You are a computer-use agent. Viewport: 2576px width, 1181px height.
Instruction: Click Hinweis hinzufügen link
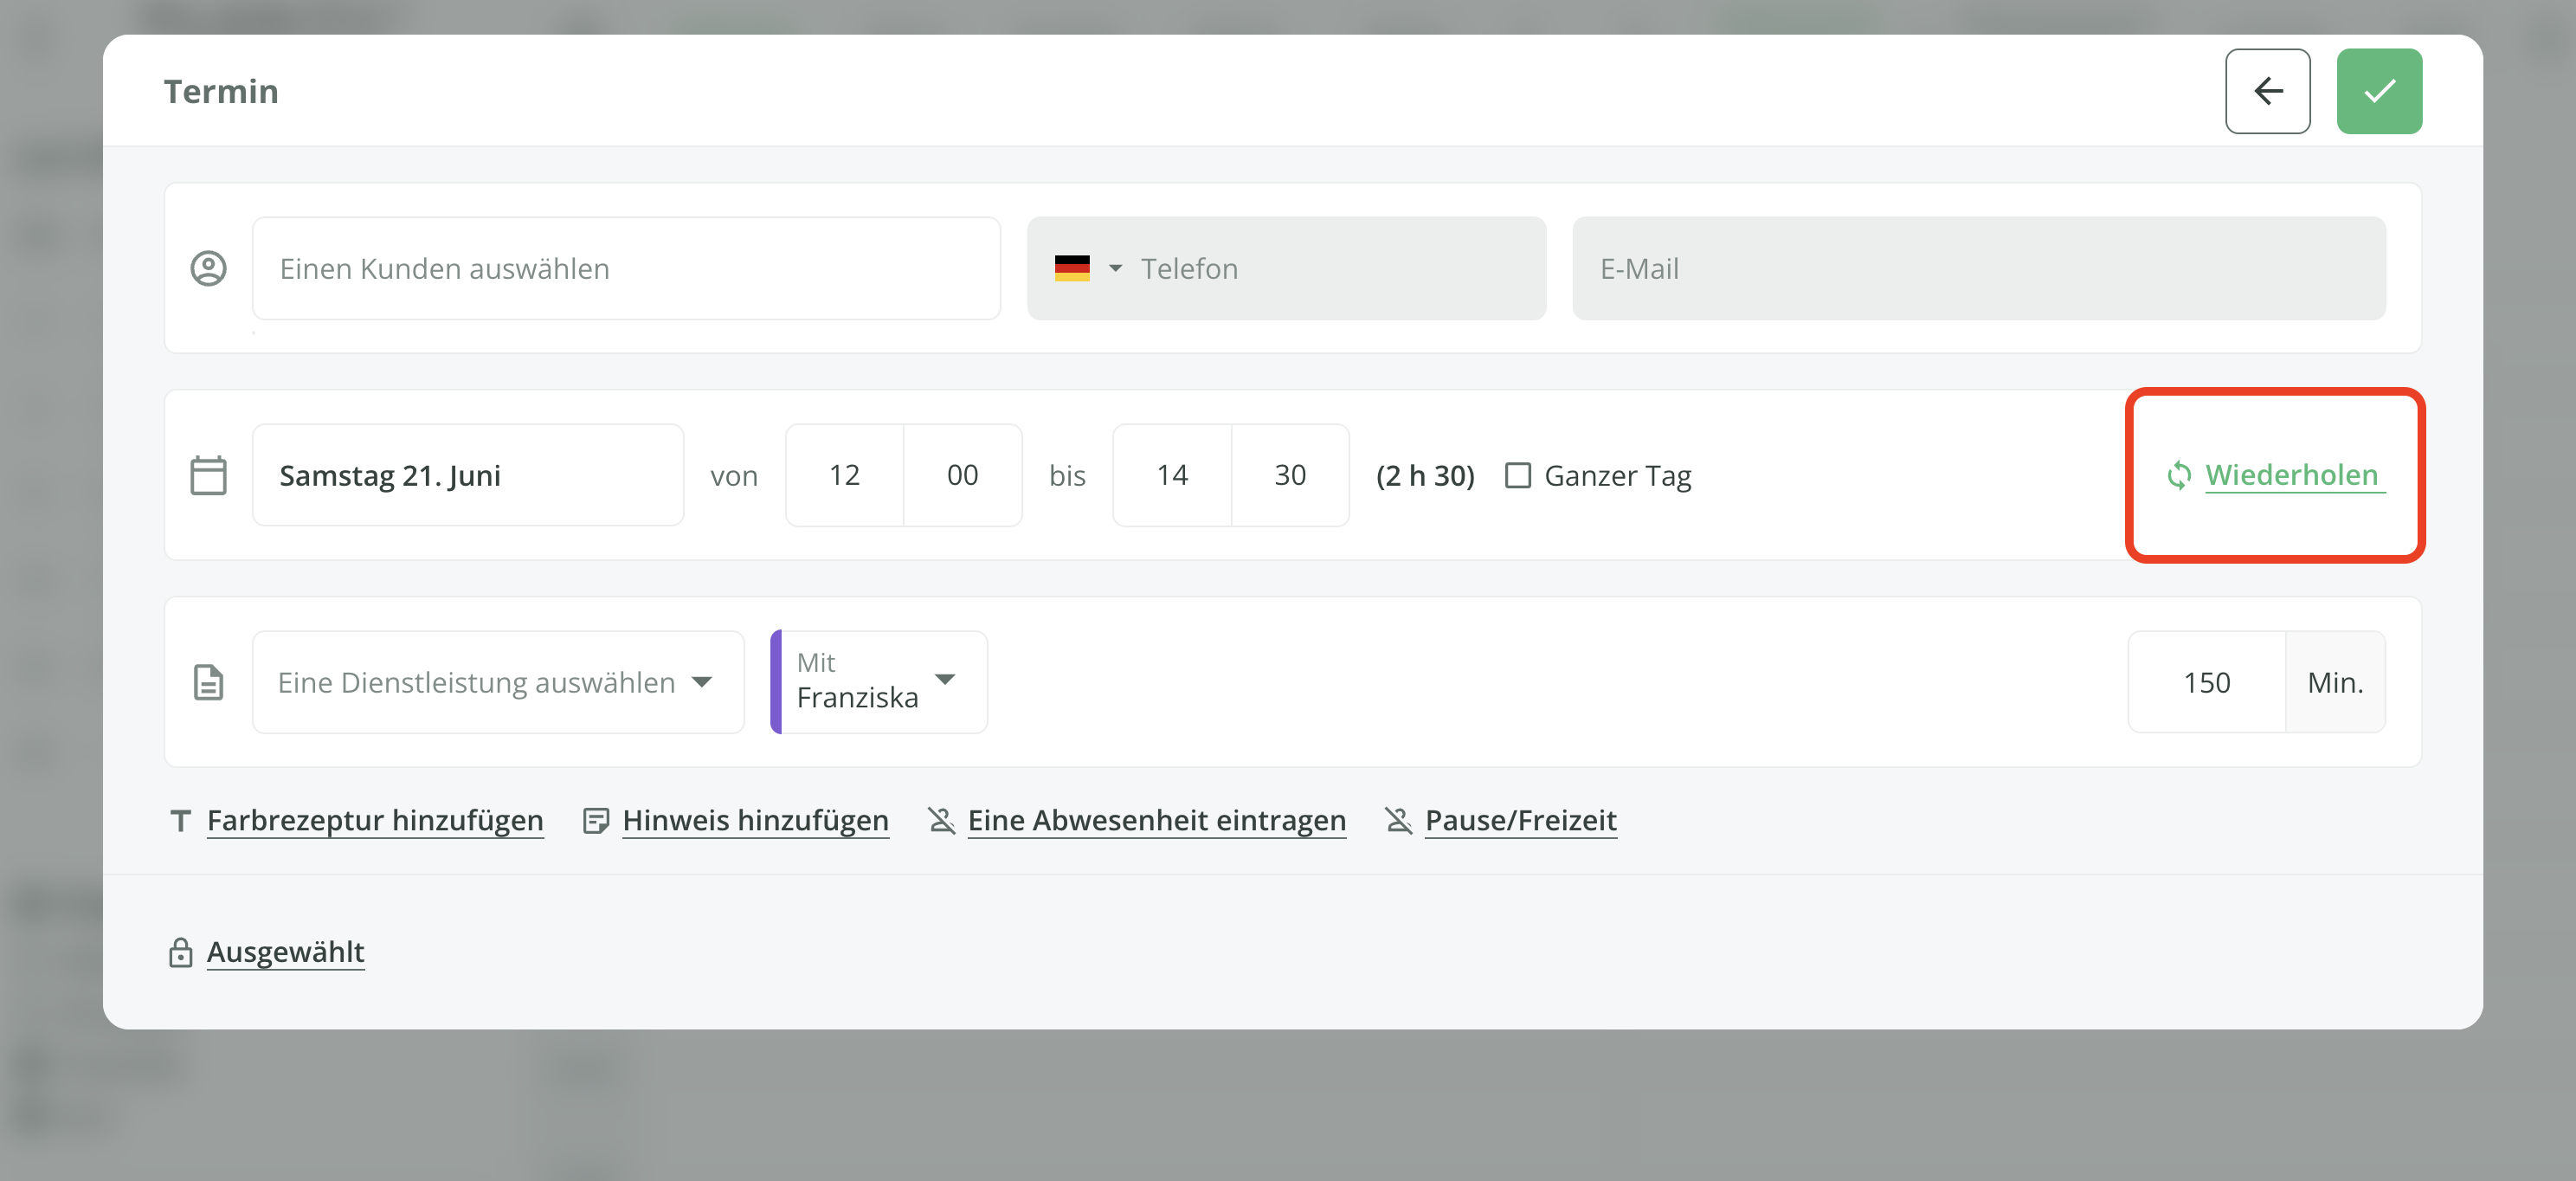pyautogui.click(x=755, y=821)
